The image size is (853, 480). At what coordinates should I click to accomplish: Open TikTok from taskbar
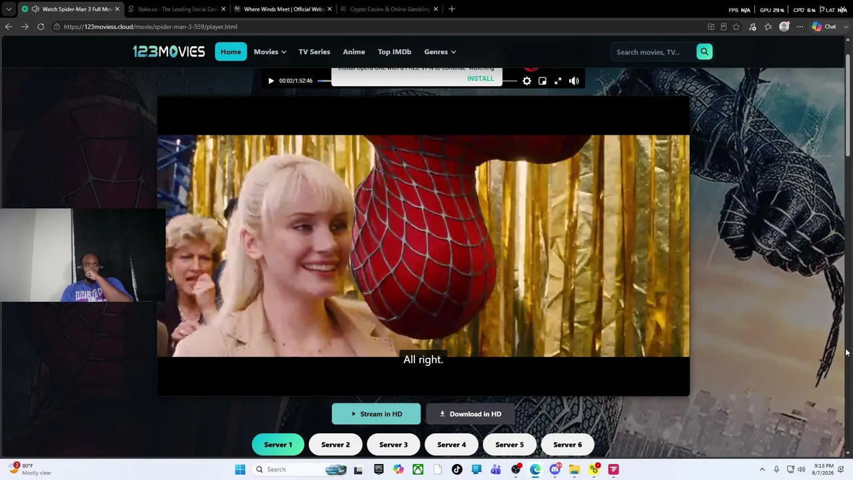coord(456,469)
